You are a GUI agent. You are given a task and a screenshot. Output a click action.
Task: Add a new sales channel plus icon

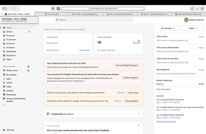point(28,66)
